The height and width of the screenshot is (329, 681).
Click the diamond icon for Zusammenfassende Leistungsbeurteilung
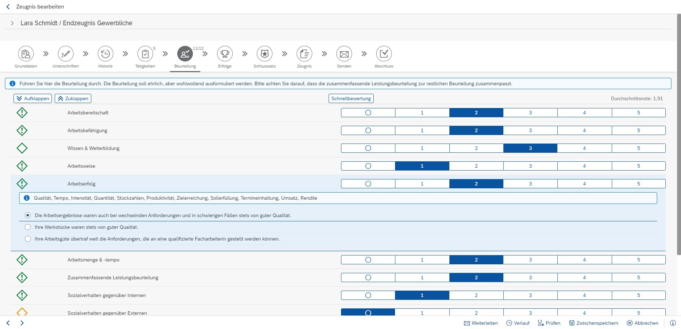point(22,277)
